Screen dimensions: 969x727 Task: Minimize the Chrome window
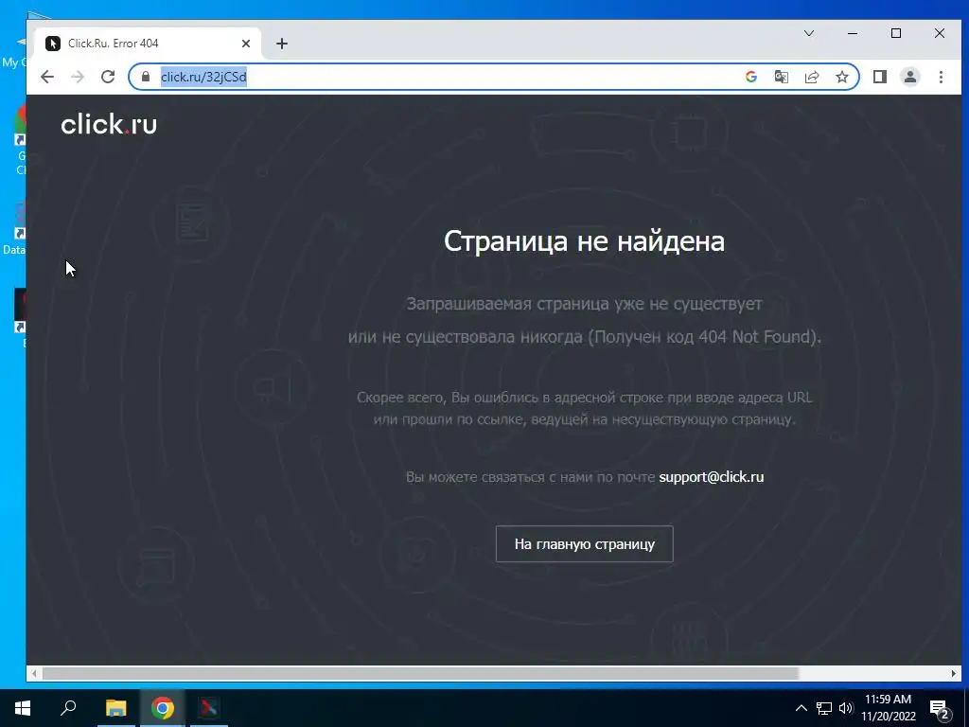pyautogui.click(x=853, y=33)
